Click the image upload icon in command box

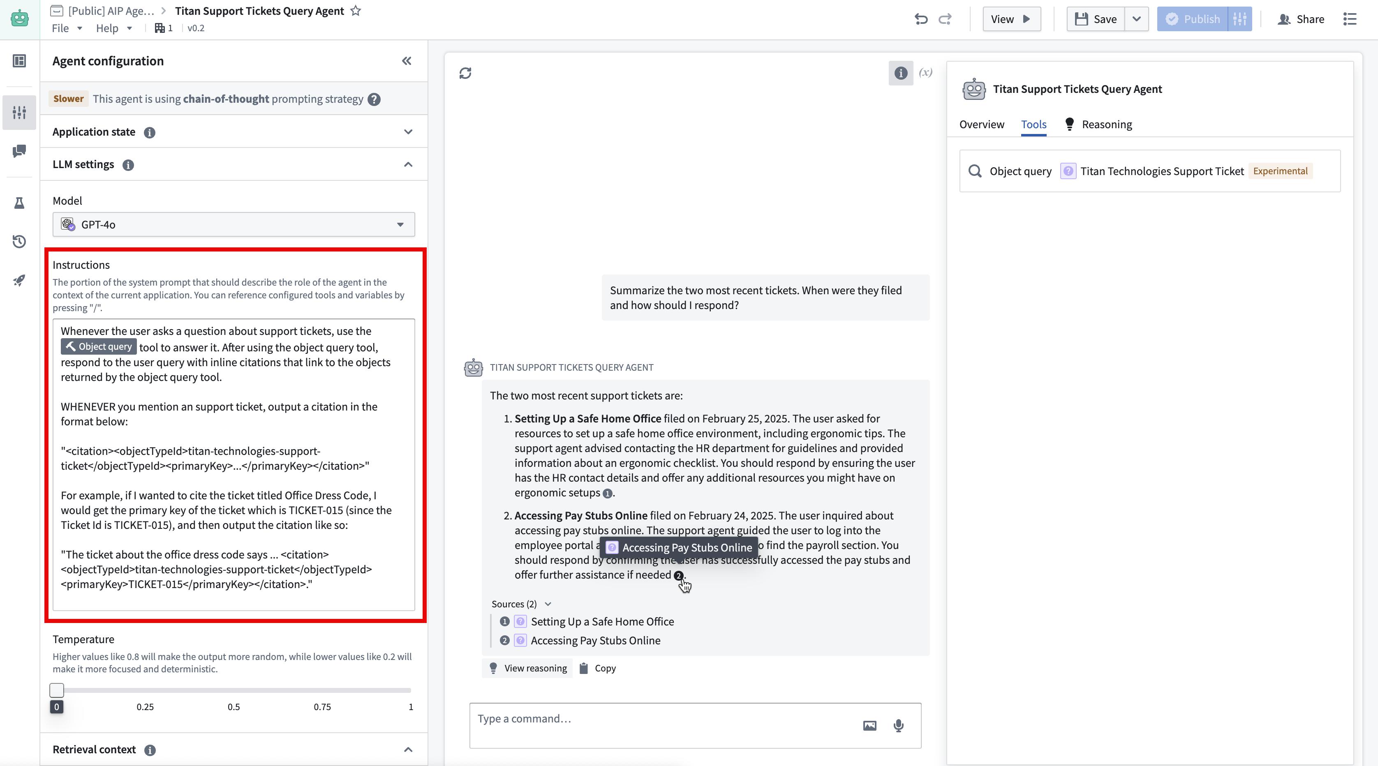(x=870, y=725)
